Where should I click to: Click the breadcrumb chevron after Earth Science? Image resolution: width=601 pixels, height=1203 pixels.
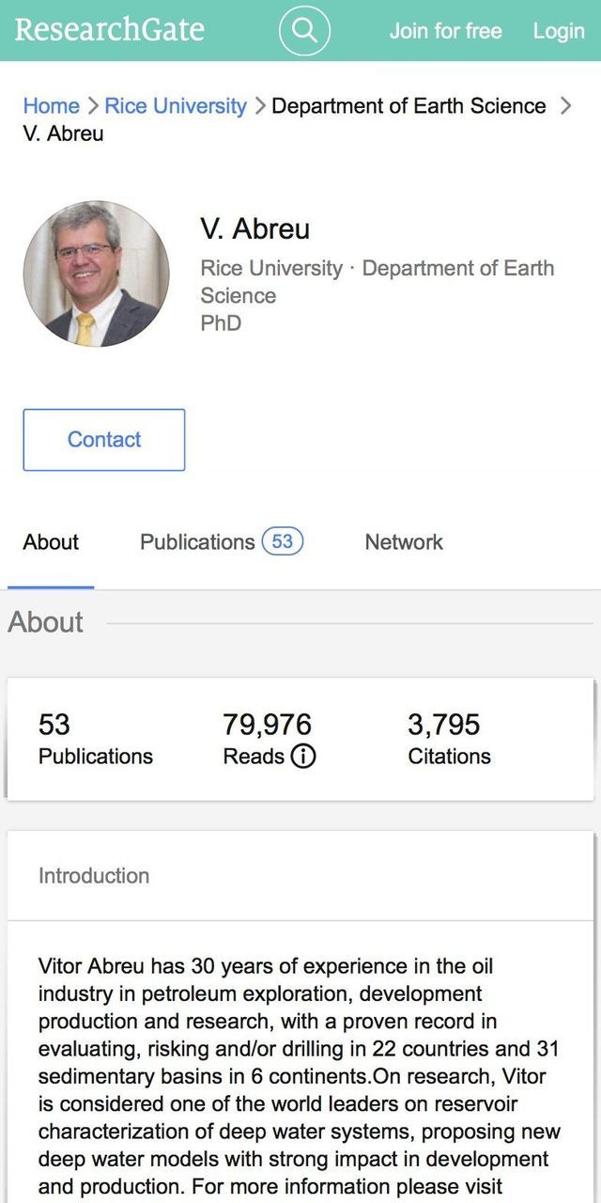click(x=565, y=106)
